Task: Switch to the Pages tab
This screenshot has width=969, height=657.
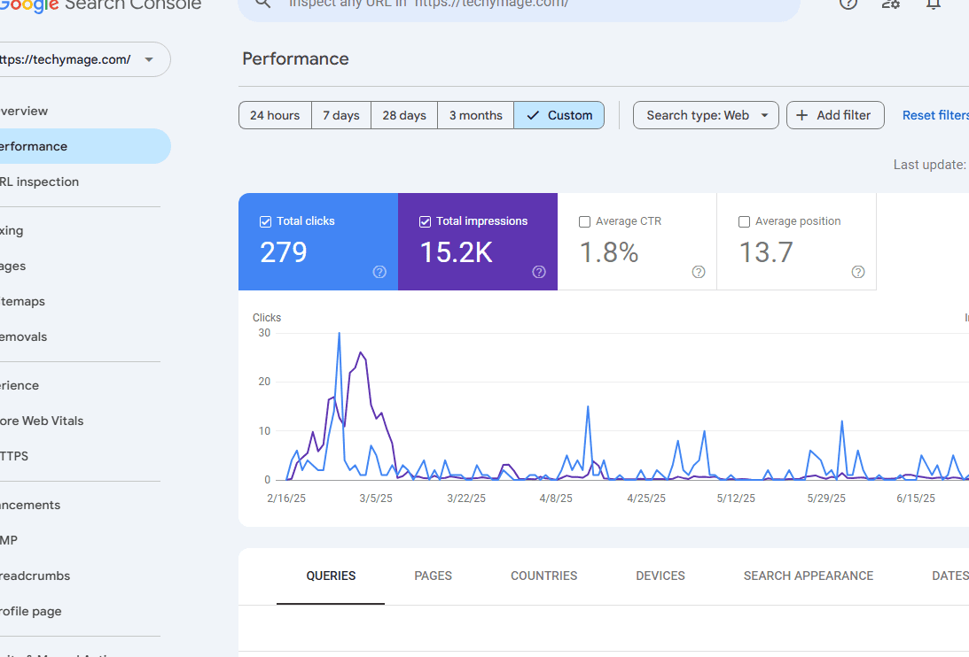Action: [433, 576]
